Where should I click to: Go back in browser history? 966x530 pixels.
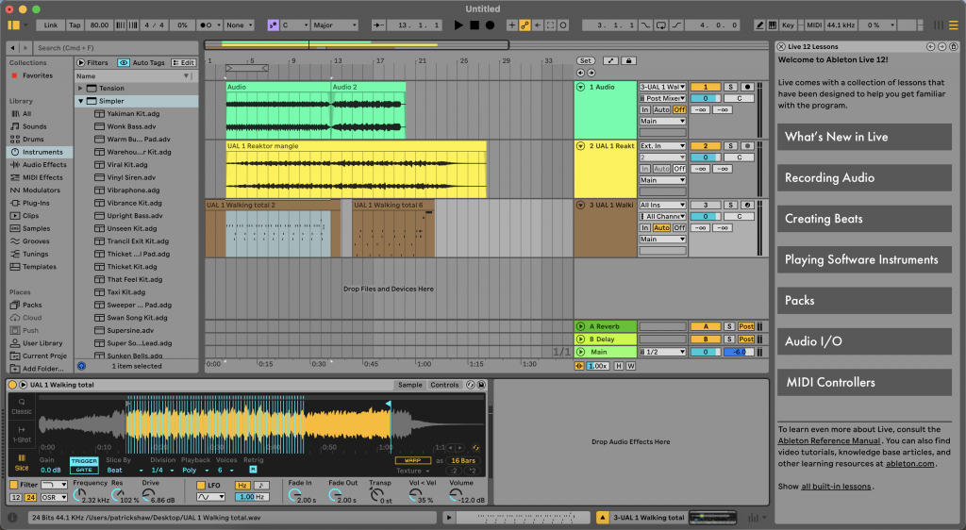coord(13,47)
